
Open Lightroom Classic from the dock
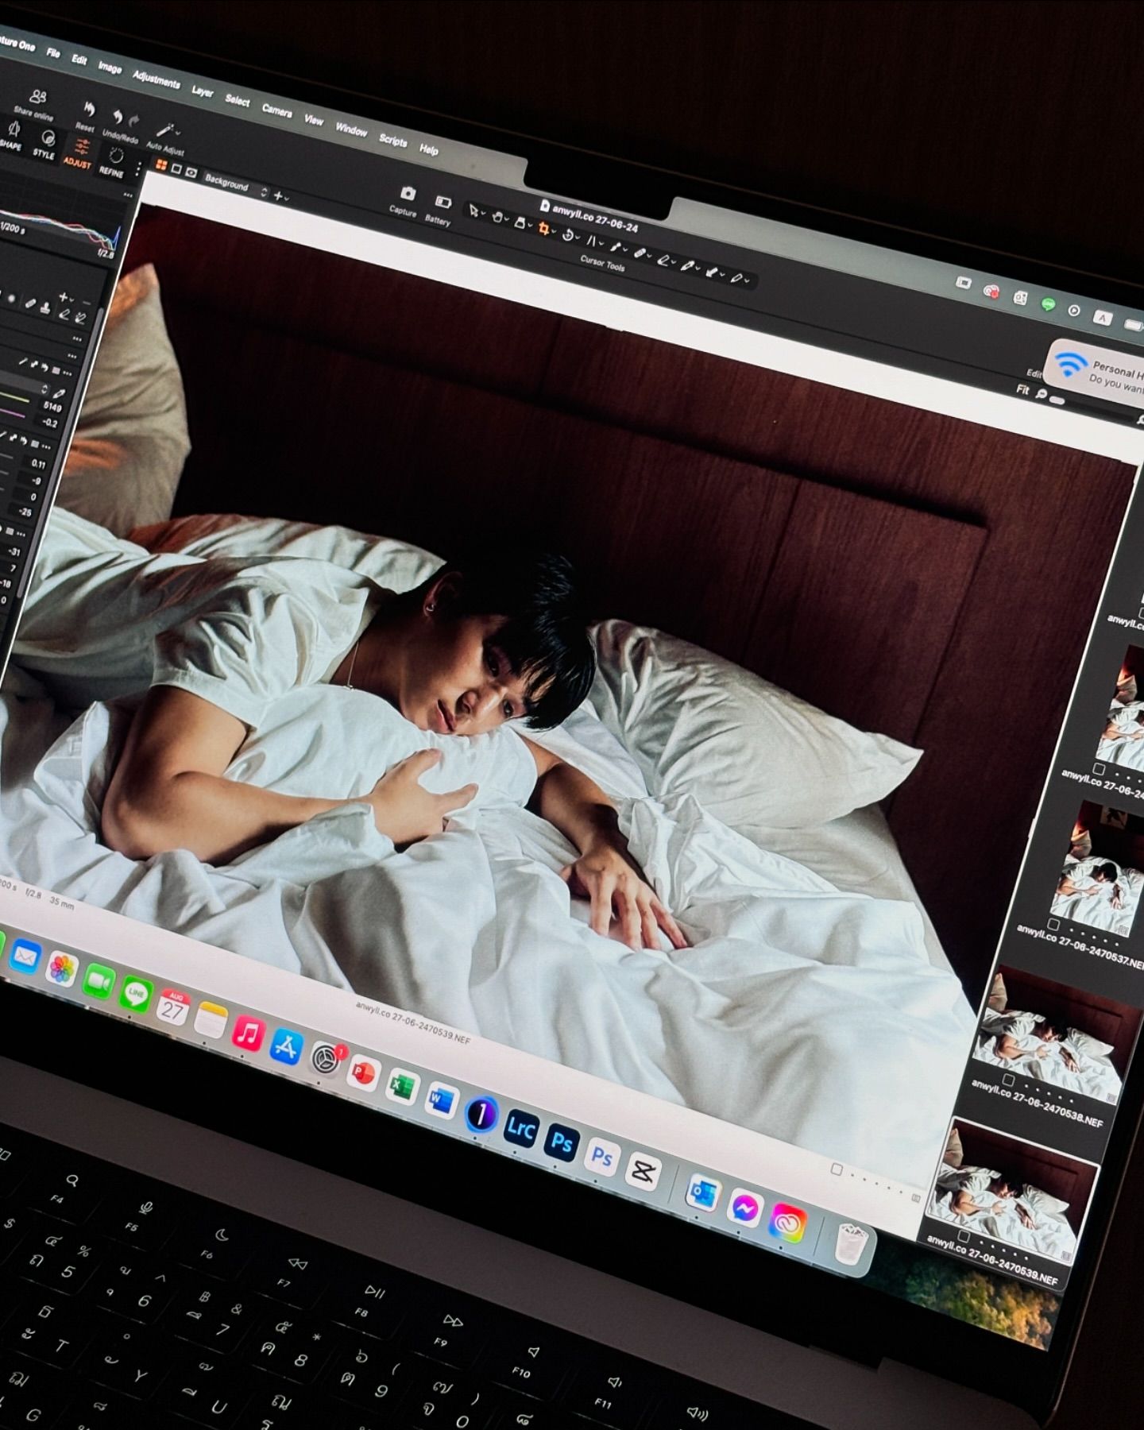pos(520,1128)
